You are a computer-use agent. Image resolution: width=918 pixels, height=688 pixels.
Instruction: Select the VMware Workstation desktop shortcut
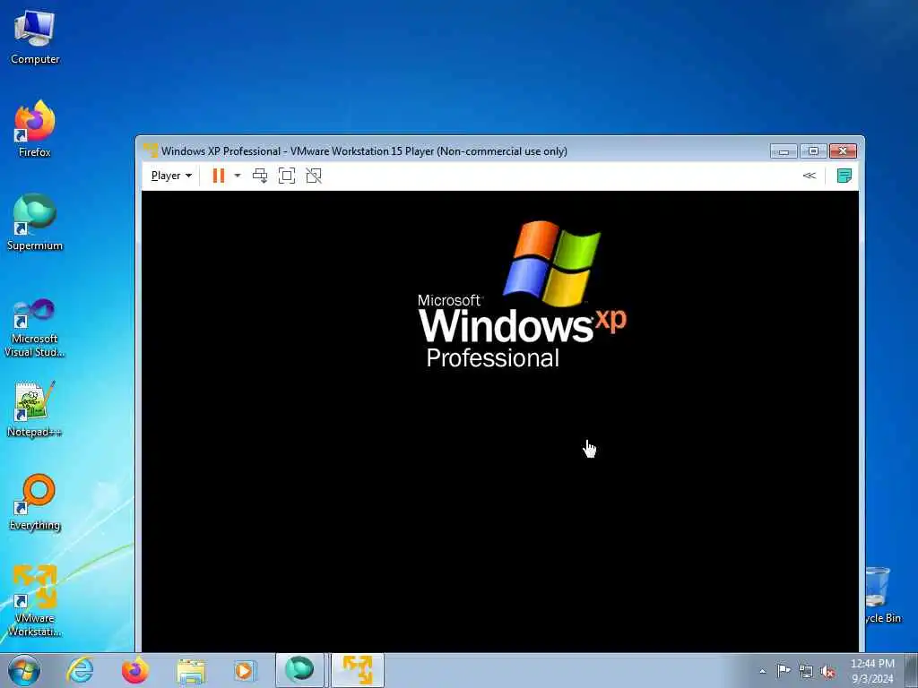[35, 601]
